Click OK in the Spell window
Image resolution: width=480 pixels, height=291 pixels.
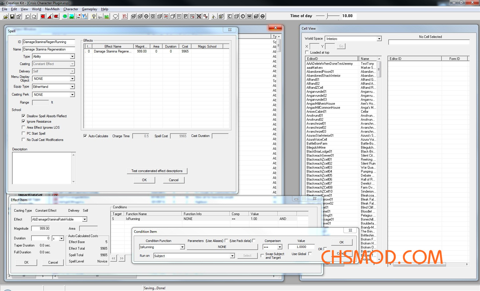(145, 180)
